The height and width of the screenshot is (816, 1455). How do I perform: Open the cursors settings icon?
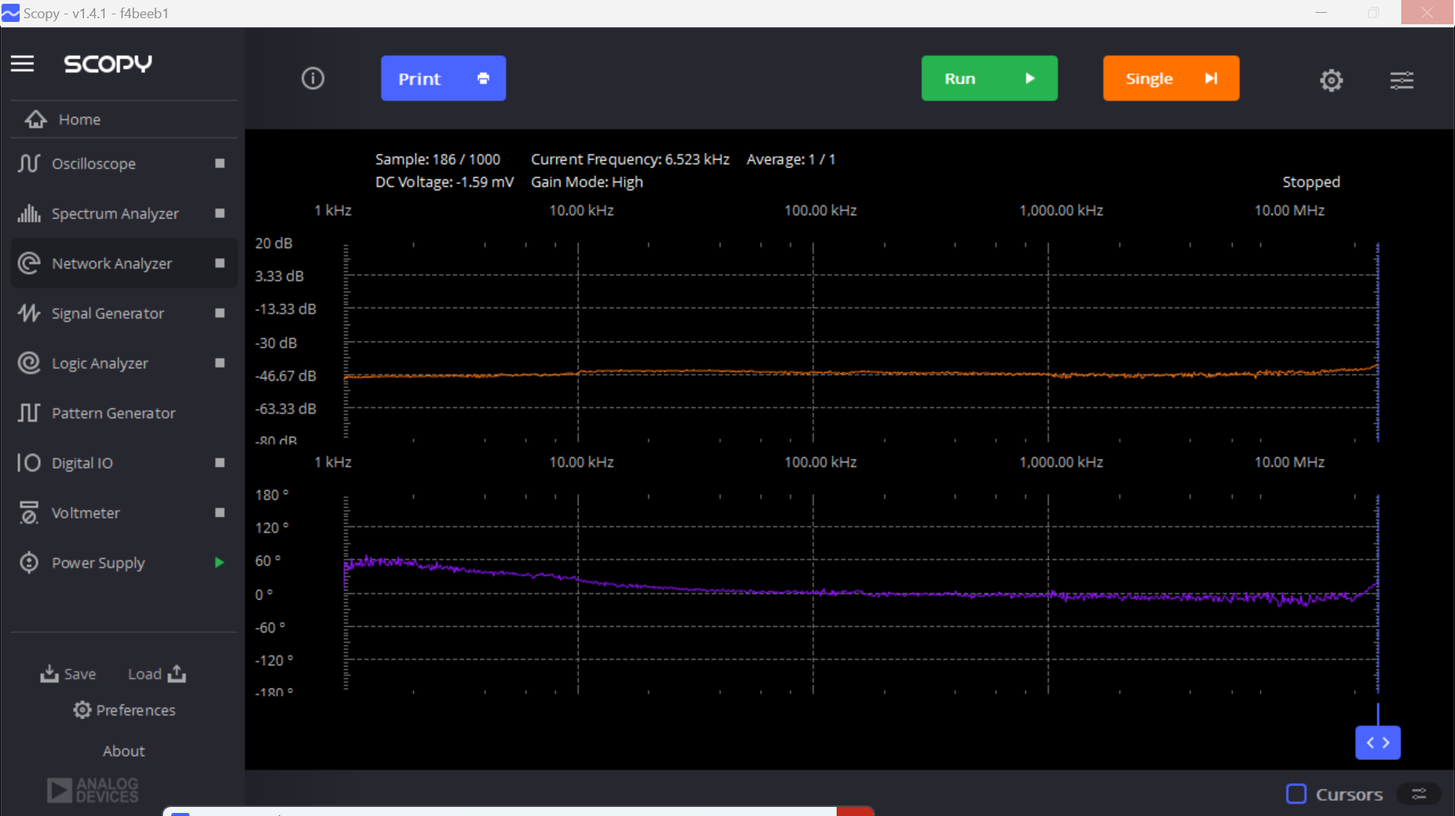coord(1419,794)
